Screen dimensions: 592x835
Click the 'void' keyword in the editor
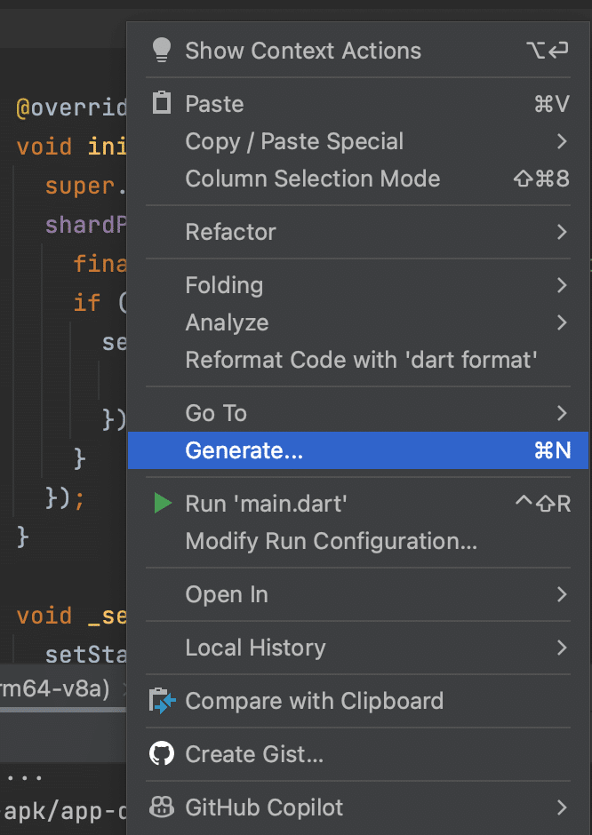pyautogui.click(x=44, y=147)
